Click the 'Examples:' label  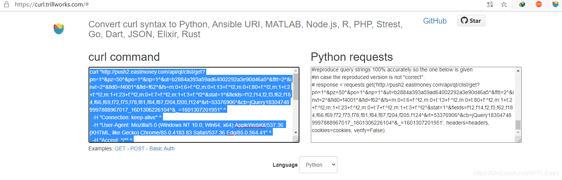pos(101,148)
